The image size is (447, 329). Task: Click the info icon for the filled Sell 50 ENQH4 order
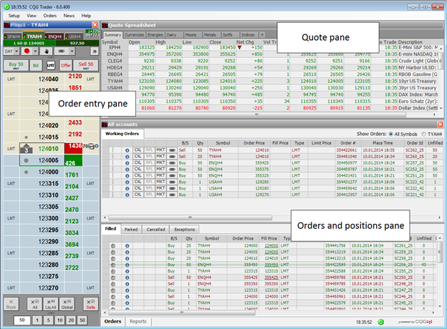[127, 278]
